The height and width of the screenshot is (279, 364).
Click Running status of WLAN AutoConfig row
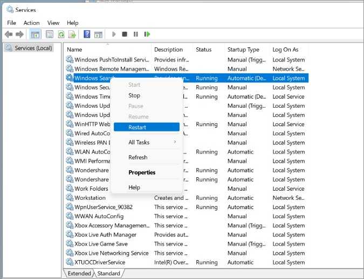point(207,152)
